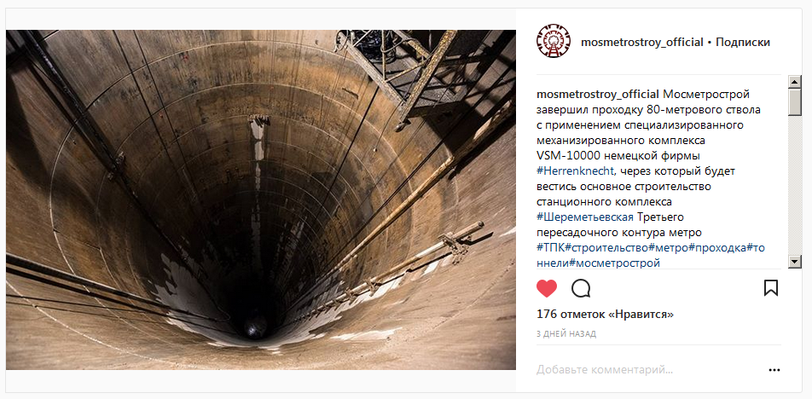
Task: View the 176 отметок «Нравится» list
Action: pyautogui.click(x=605, y=314)
